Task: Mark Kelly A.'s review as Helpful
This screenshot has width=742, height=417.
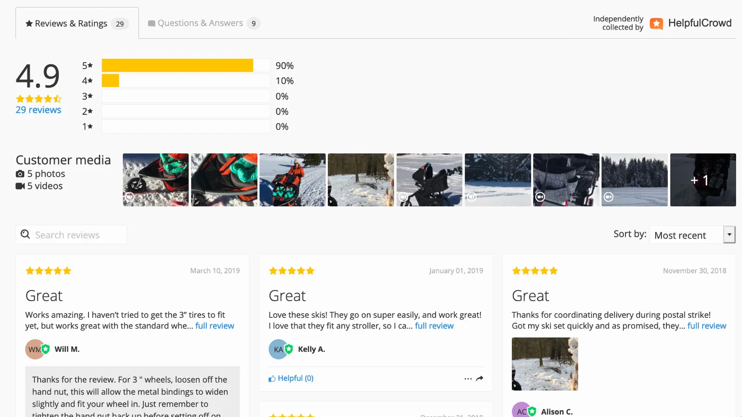Action: pyautogui.click(x=291, y=379)
